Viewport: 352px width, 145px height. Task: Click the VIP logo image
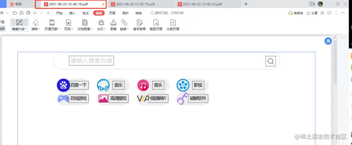143,98
